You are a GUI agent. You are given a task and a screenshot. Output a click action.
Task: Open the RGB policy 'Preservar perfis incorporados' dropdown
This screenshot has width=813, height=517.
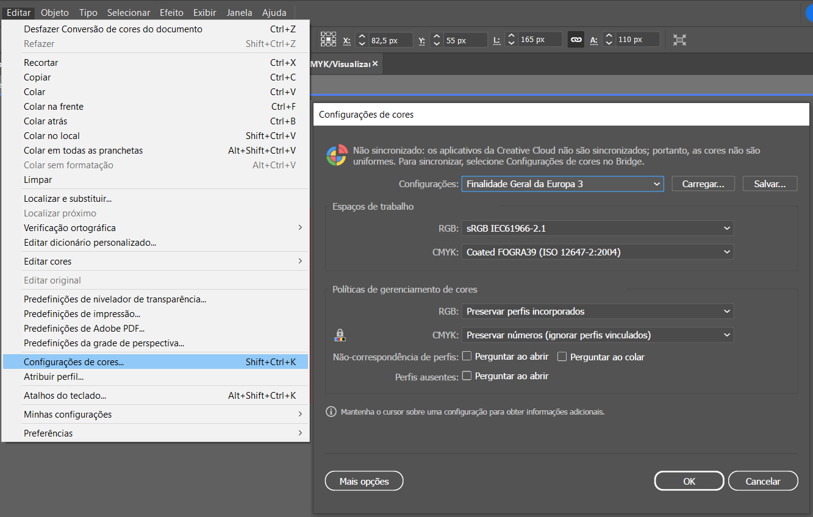(597, 312)
